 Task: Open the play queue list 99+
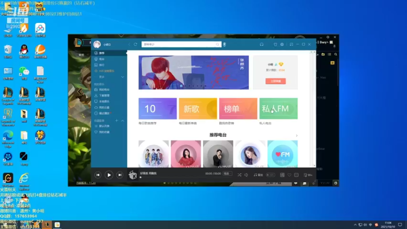308,175
